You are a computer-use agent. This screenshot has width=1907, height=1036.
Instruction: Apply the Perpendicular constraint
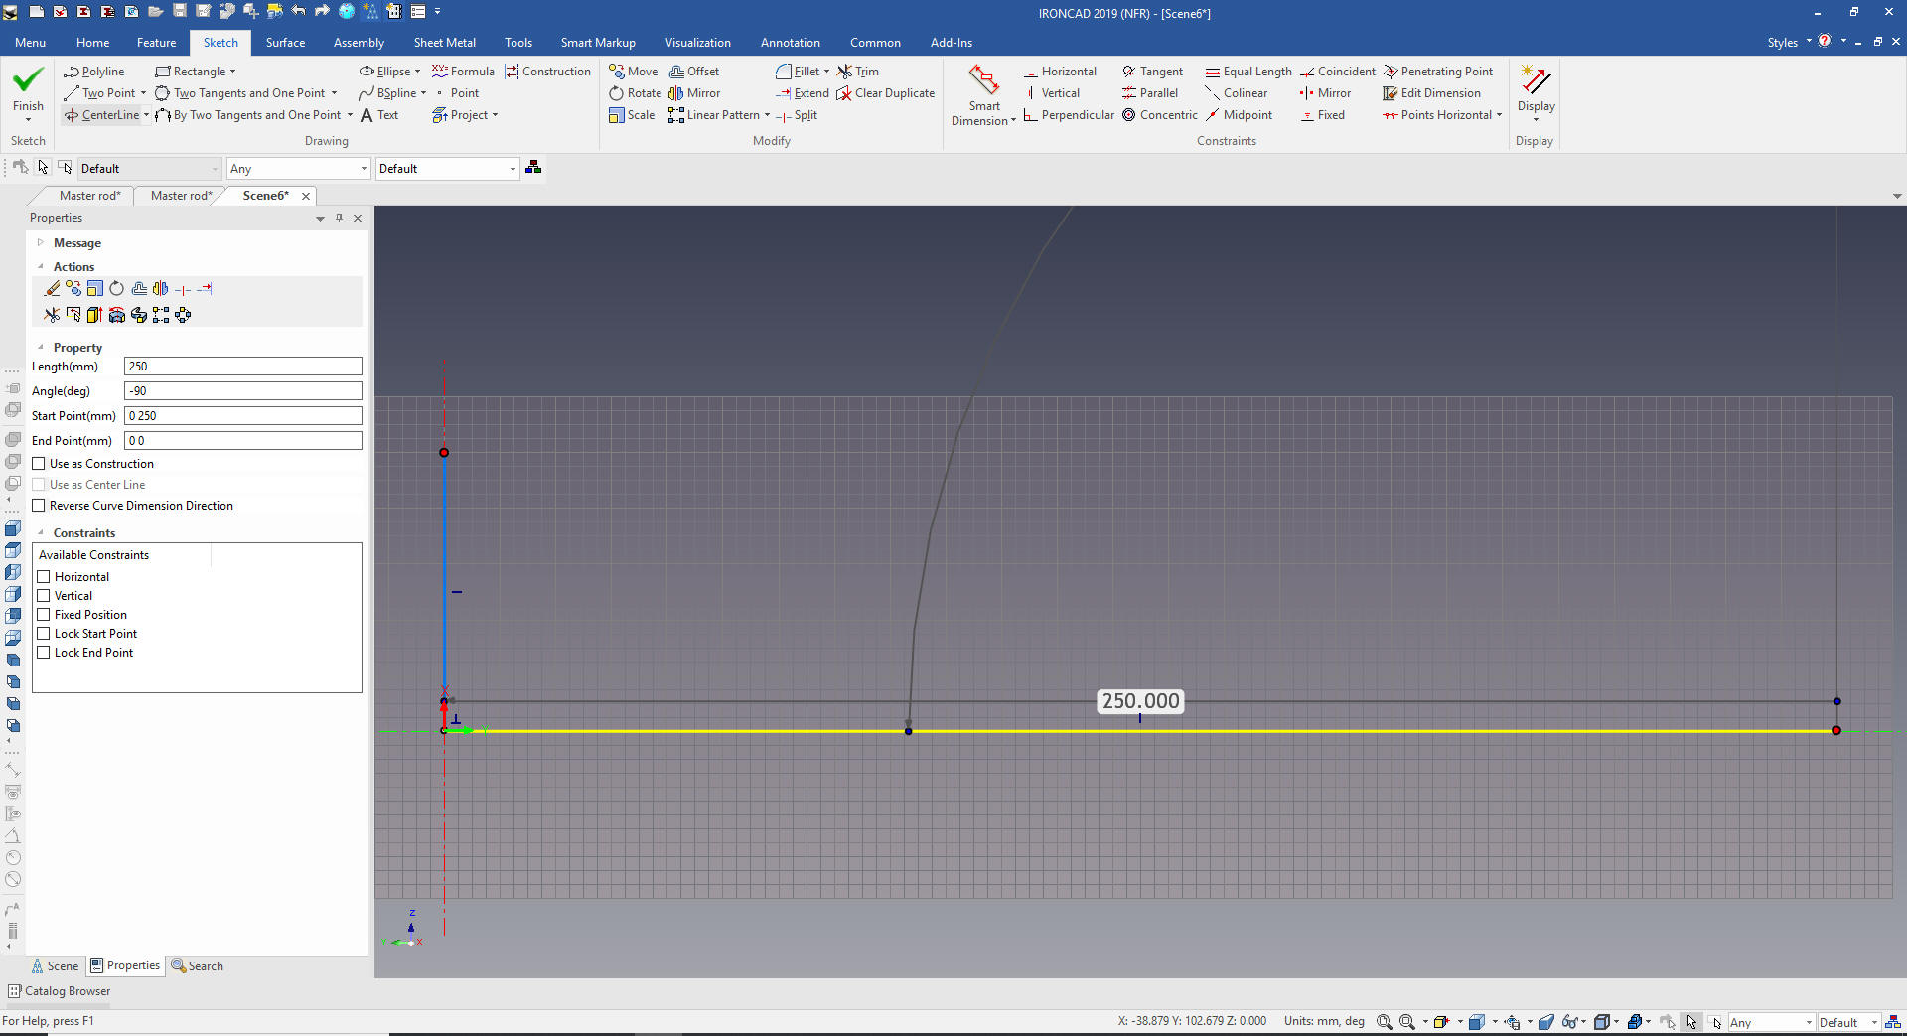[x=1069, y=115]
